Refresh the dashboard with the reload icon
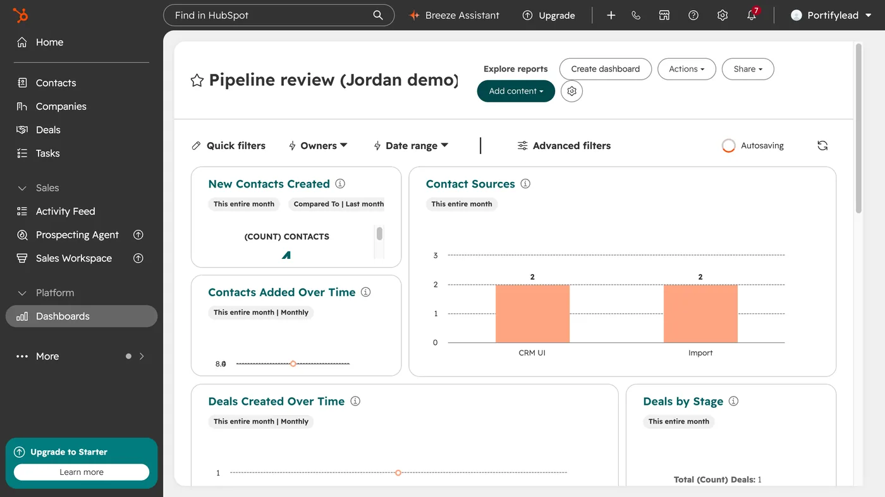Viewport: 885px width, 497px height. click(822, 145)
